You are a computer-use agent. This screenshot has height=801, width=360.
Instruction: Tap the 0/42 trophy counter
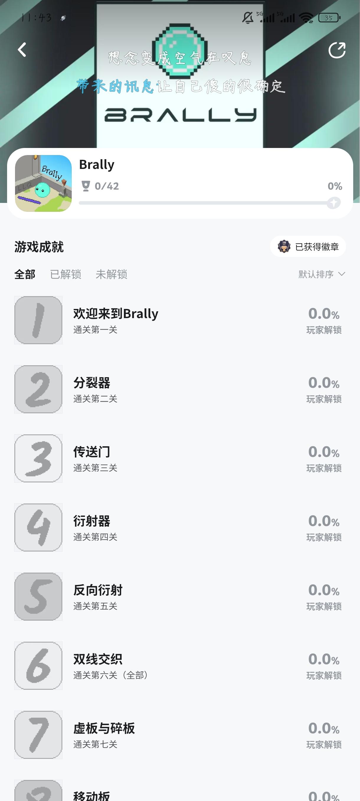tap(100, 186)
